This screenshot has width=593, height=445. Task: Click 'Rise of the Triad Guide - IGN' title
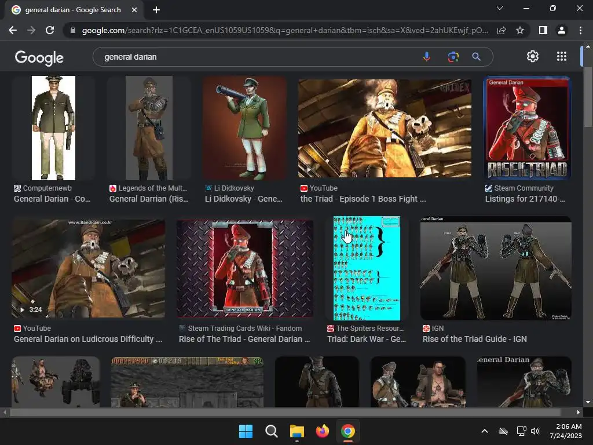[x=475, y=339]
